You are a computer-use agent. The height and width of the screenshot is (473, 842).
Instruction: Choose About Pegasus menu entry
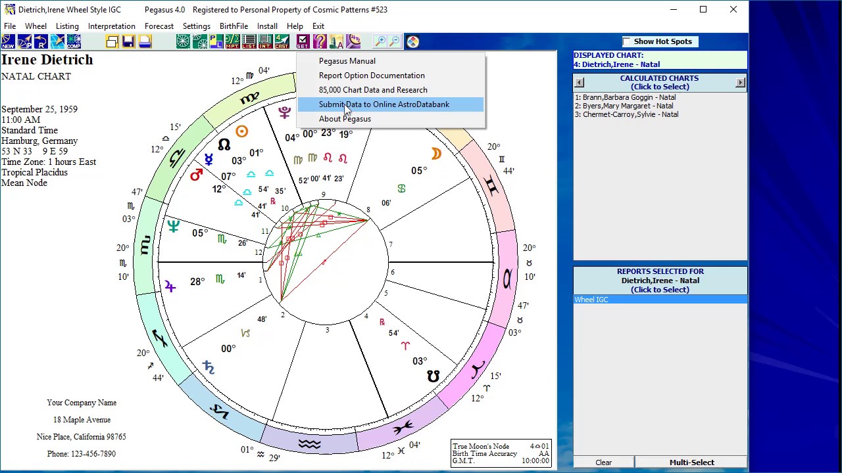391,119
